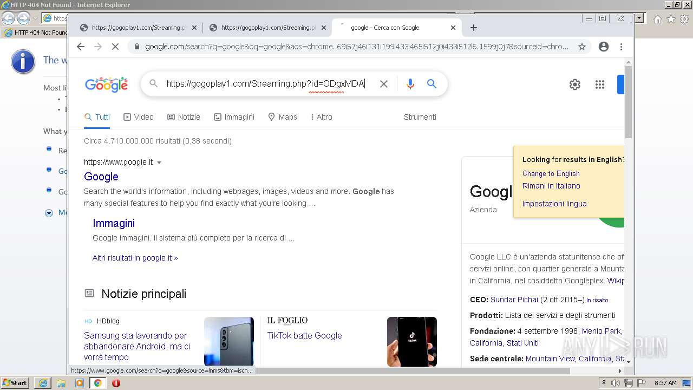Click the Menlo Park link
The image size is (693, 390).
pyautogui.click(x=601, y=331)
